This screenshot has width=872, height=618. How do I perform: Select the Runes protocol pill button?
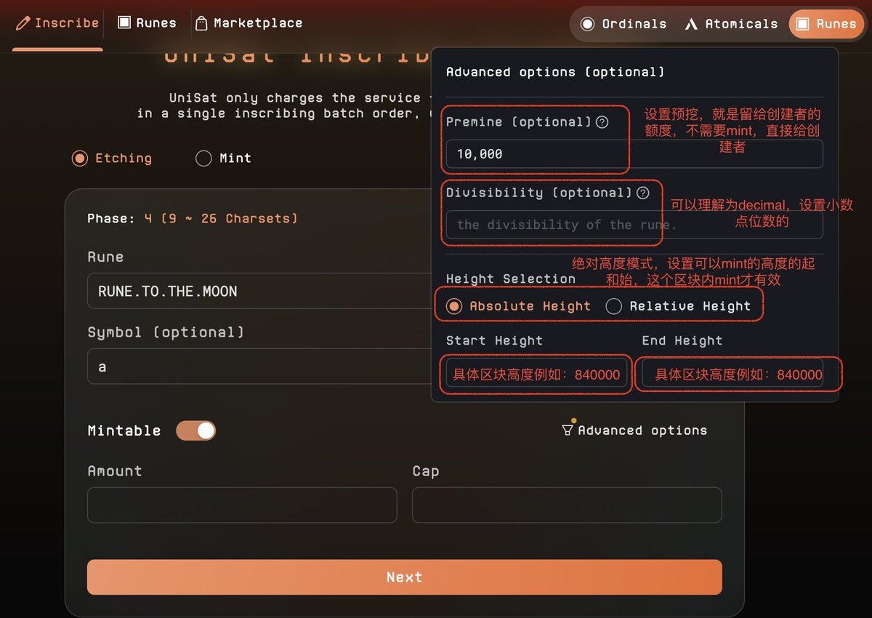[x=827, y=24]
